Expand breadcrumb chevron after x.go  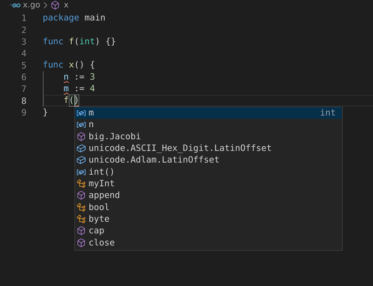[x=45, y=5]
